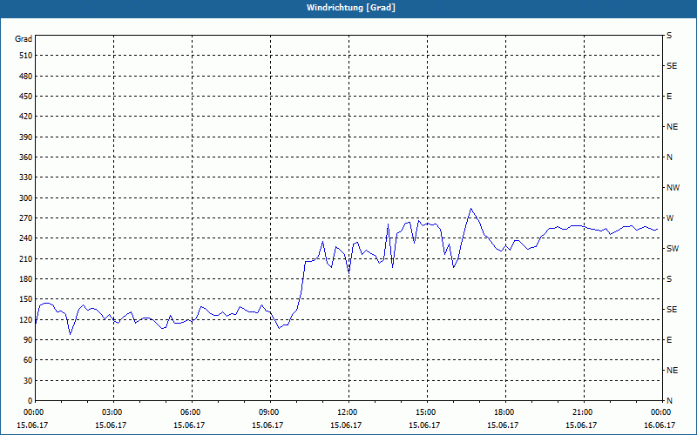Click the Windrichtung [Grad] chart title
Screen dimensions: 697x435
click(x=351, y=8)
